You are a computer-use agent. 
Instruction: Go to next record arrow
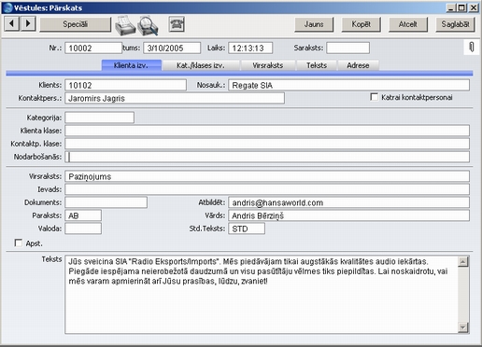point(28,23)
